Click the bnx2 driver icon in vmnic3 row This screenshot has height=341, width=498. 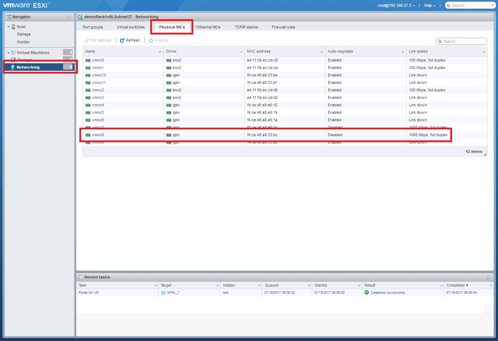pyautogui.click(x=169, y=98)
